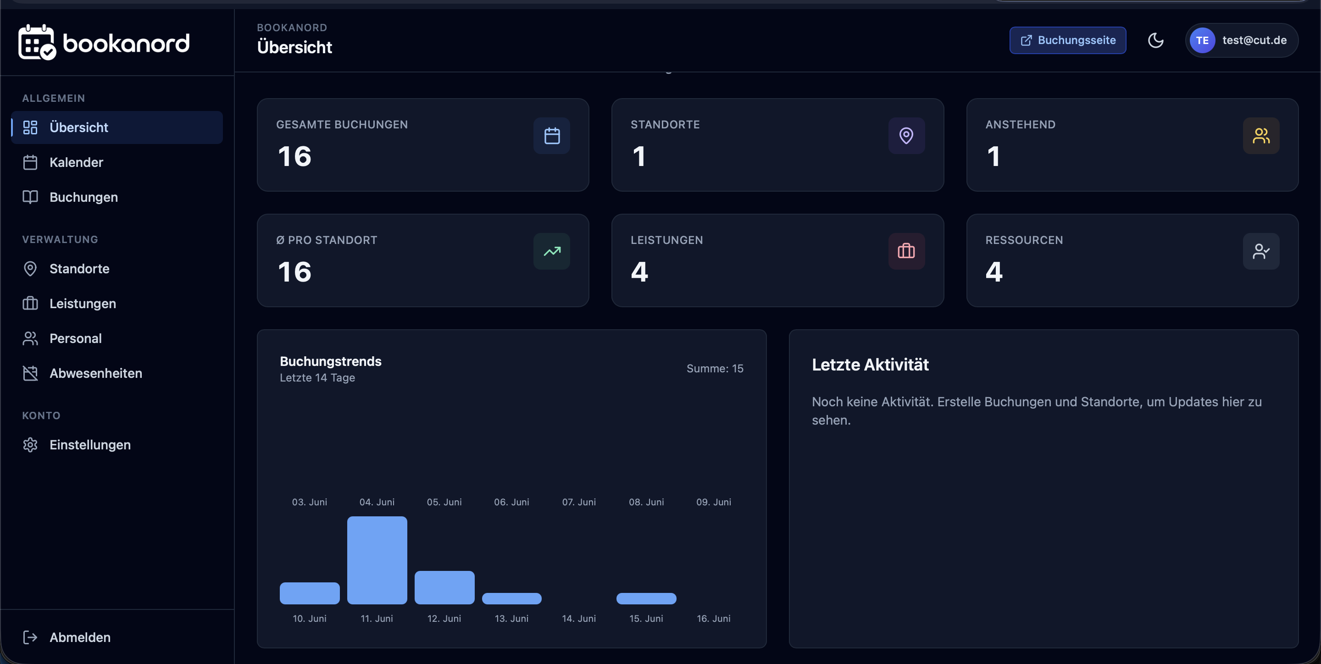Click the Standorte card value 1
This screenshot has width=1321, height=664.
(x=638, y=156)
